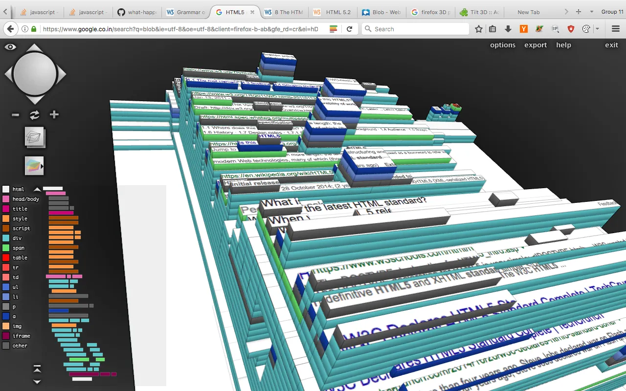Click the div teal color swatch
Screen dimensions: 626x391
(6, 238)
